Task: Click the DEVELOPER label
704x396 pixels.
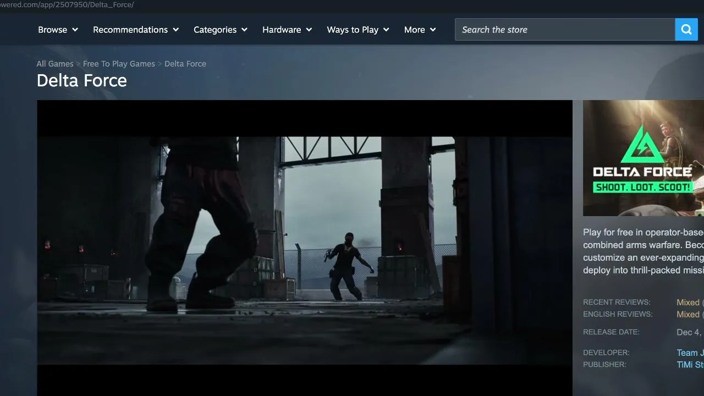Action: point(606,353)
